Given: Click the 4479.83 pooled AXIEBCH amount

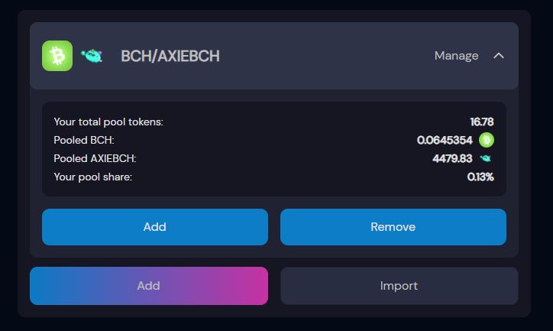Looking at the screenshot, I should tap(452, 158).
